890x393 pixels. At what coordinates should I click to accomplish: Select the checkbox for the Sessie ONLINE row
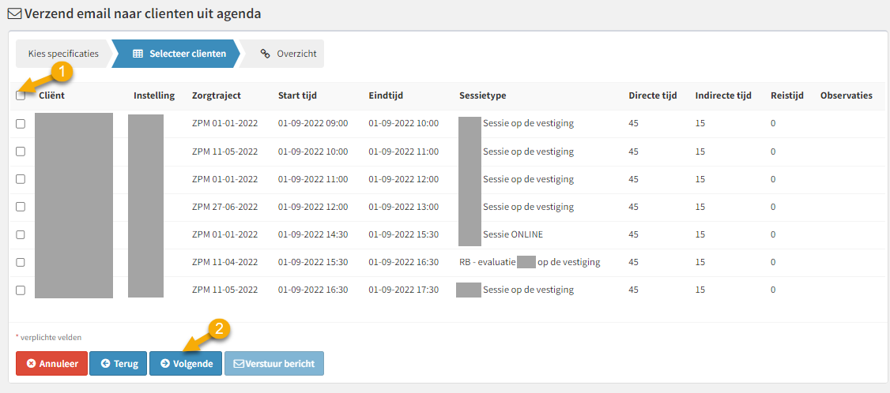[21, 234]
